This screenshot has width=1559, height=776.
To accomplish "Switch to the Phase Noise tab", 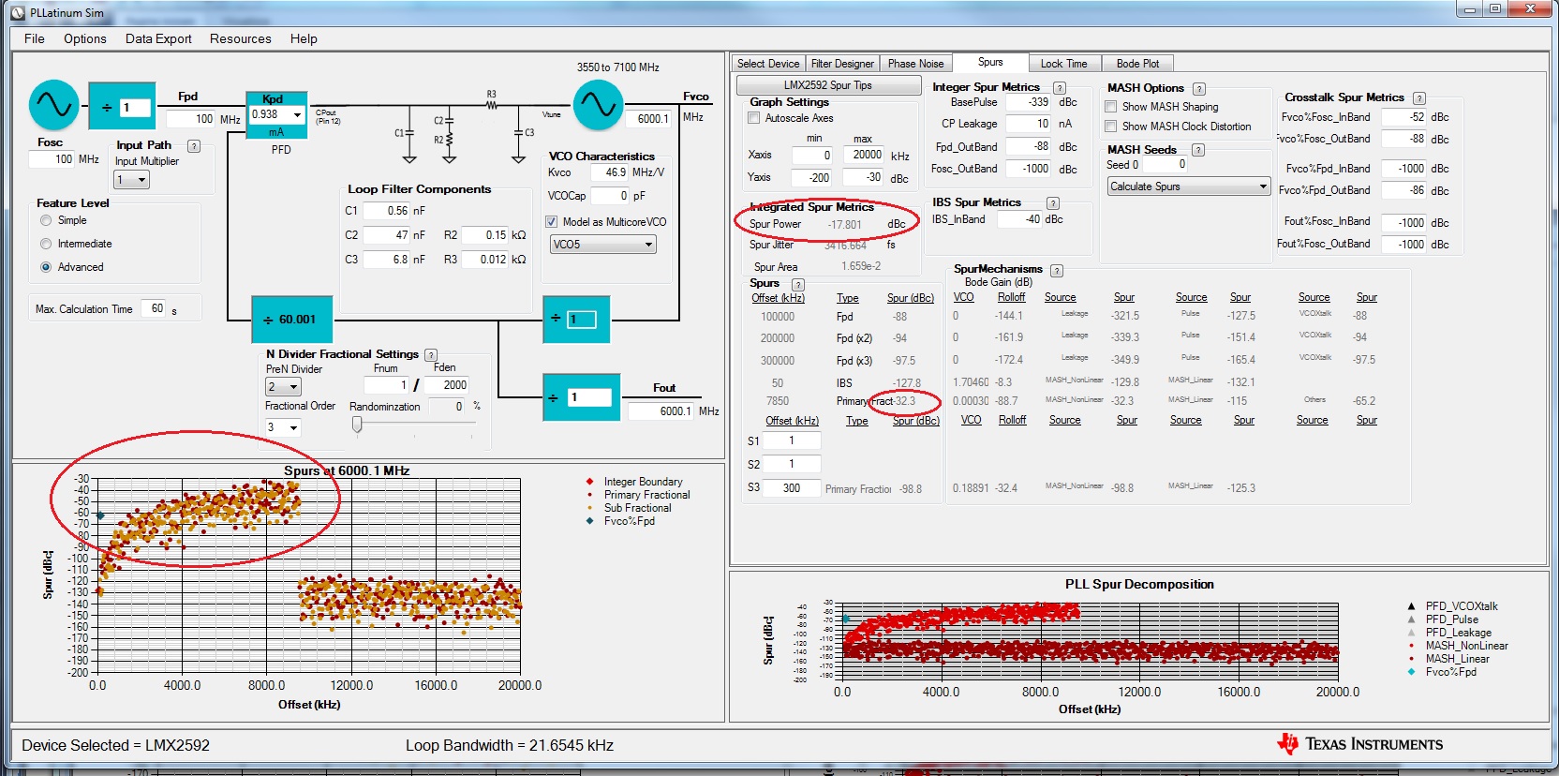I will coord(916,64).
